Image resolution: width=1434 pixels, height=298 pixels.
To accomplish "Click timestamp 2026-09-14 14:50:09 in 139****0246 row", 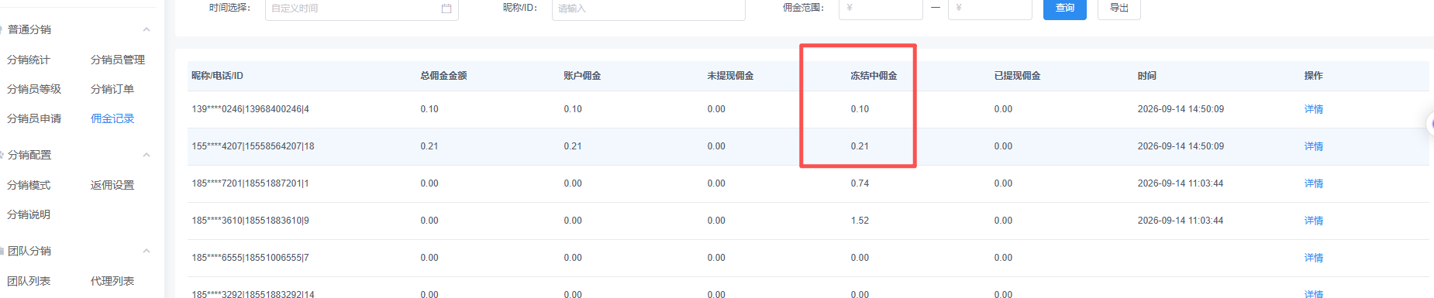I will pyautogui.click(x=1181, y=109).
